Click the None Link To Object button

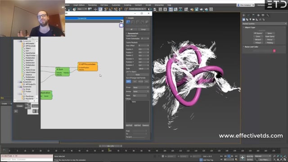pyautogui.click(x=138, y=75)
